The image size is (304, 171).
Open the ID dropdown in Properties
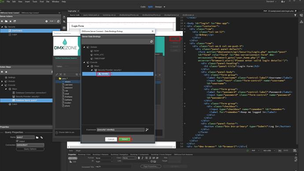tap(104, 161)
